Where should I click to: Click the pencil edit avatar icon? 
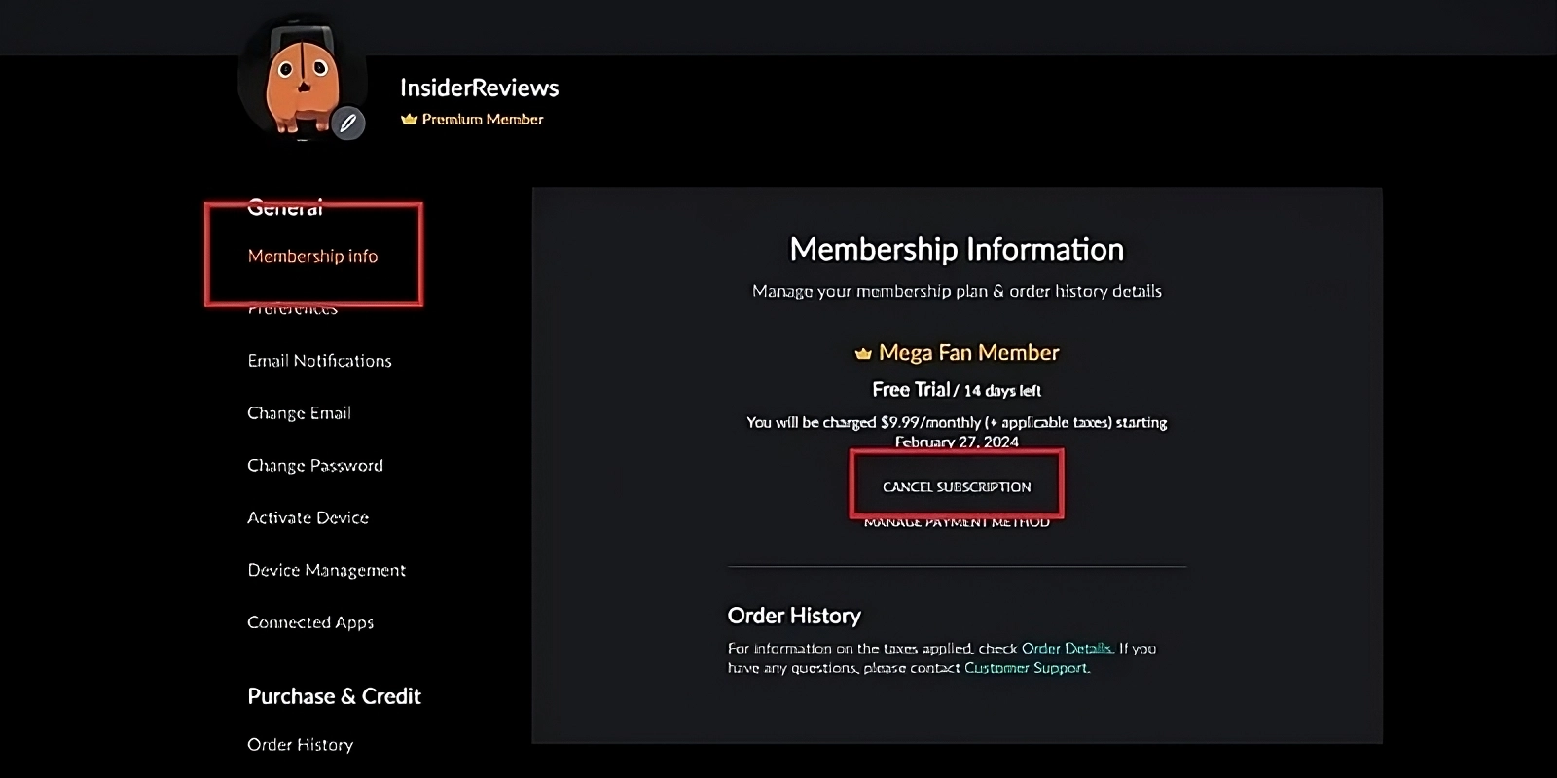click(347, 124)
